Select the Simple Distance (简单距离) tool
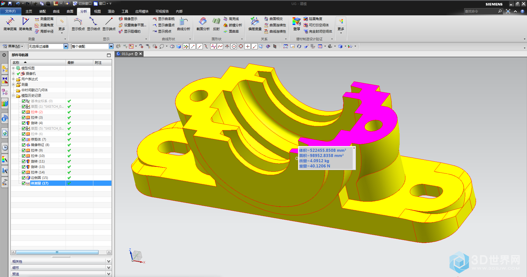 [10, 24]
